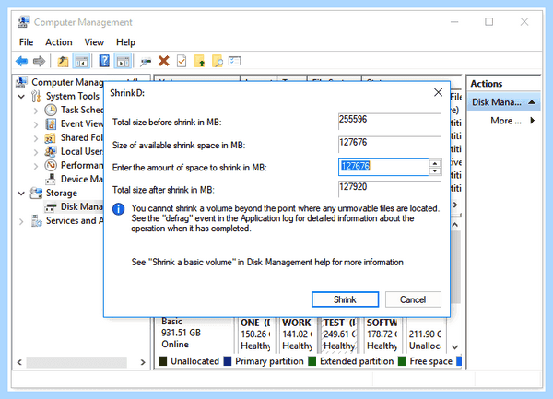The width and height of the screenshot is (553, 399).
Task: Click up arrow of disk view scrollbar
Action: tap(455, 225)
